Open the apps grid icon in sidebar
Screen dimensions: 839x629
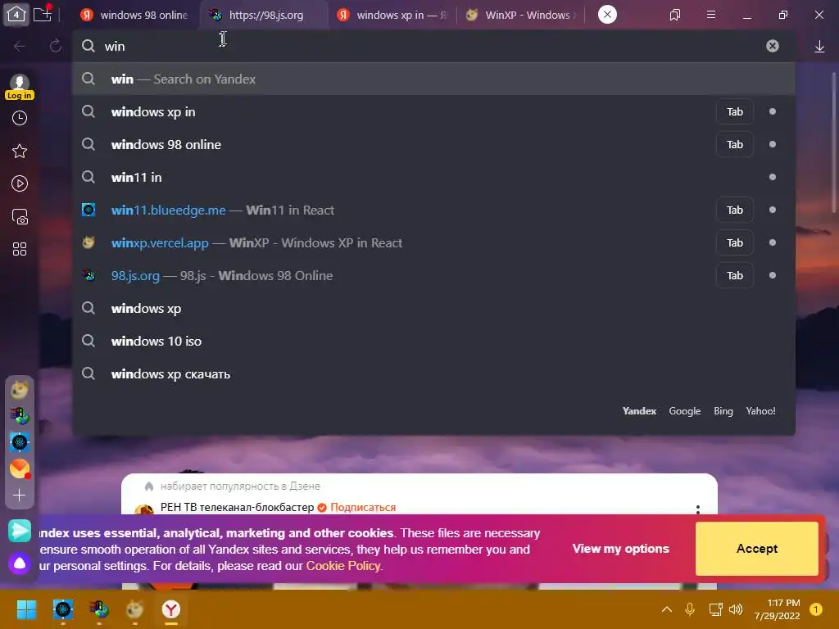(x=20, y=249)
